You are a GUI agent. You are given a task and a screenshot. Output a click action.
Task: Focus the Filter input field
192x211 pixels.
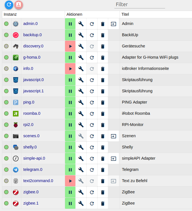(140, 4)
